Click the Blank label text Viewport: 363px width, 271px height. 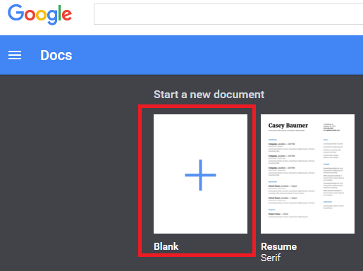[x=166, y=246]
